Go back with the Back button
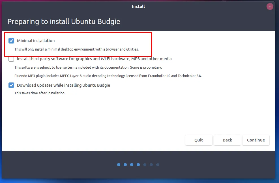Viewport: 279px width, 183px height. click(x=227, y=140)
